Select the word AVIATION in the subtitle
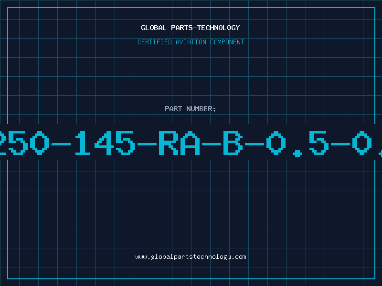 (191, 42)
